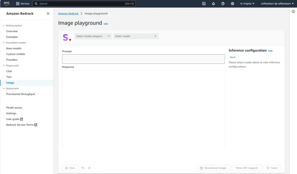
Task: Go to Examples in sidebar
Action: [x=12, y=37]
